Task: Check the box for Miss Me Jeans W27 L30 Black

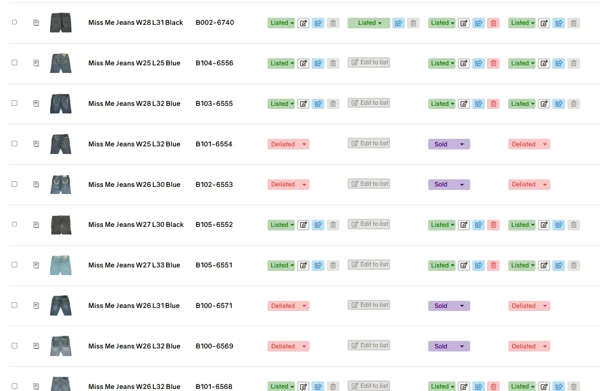Action: (15, 224)
